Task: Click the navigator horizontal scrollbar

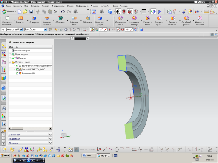Action: [30, 128]
